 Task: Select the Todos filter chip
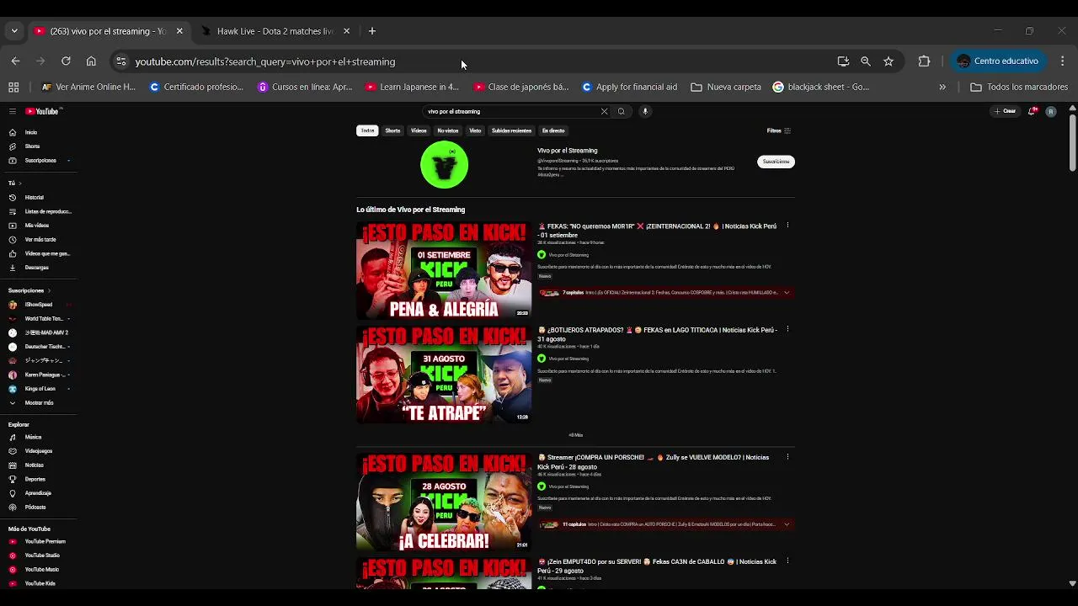[367, 130]
